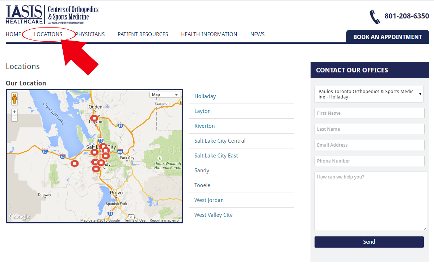This screenshot has height=265, width=434.
Task: Open the Tooele location link
Action: tap(202, 185)
